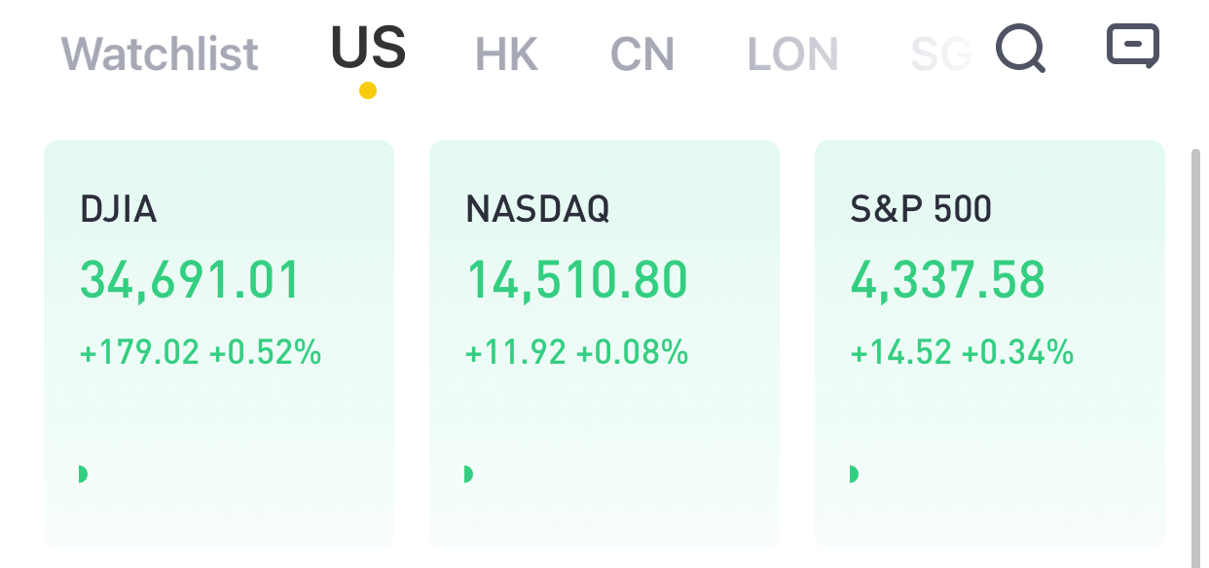The height and width of the screenshot is (568, 1209).
Task: Open the messages chat bubble icon
Action: click(1133, 46)
